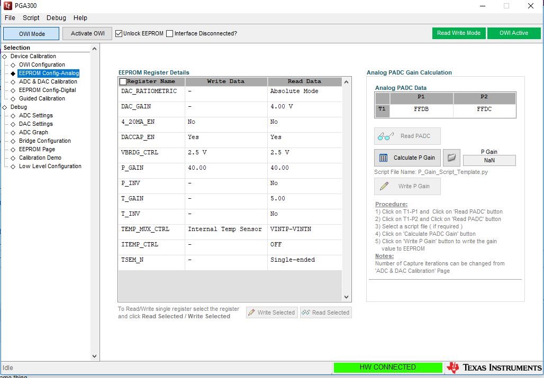Toggle the Unlock EEPROM checkbox
The height and width of the screenshot is (378, 544).
click(x=119, y=34)
